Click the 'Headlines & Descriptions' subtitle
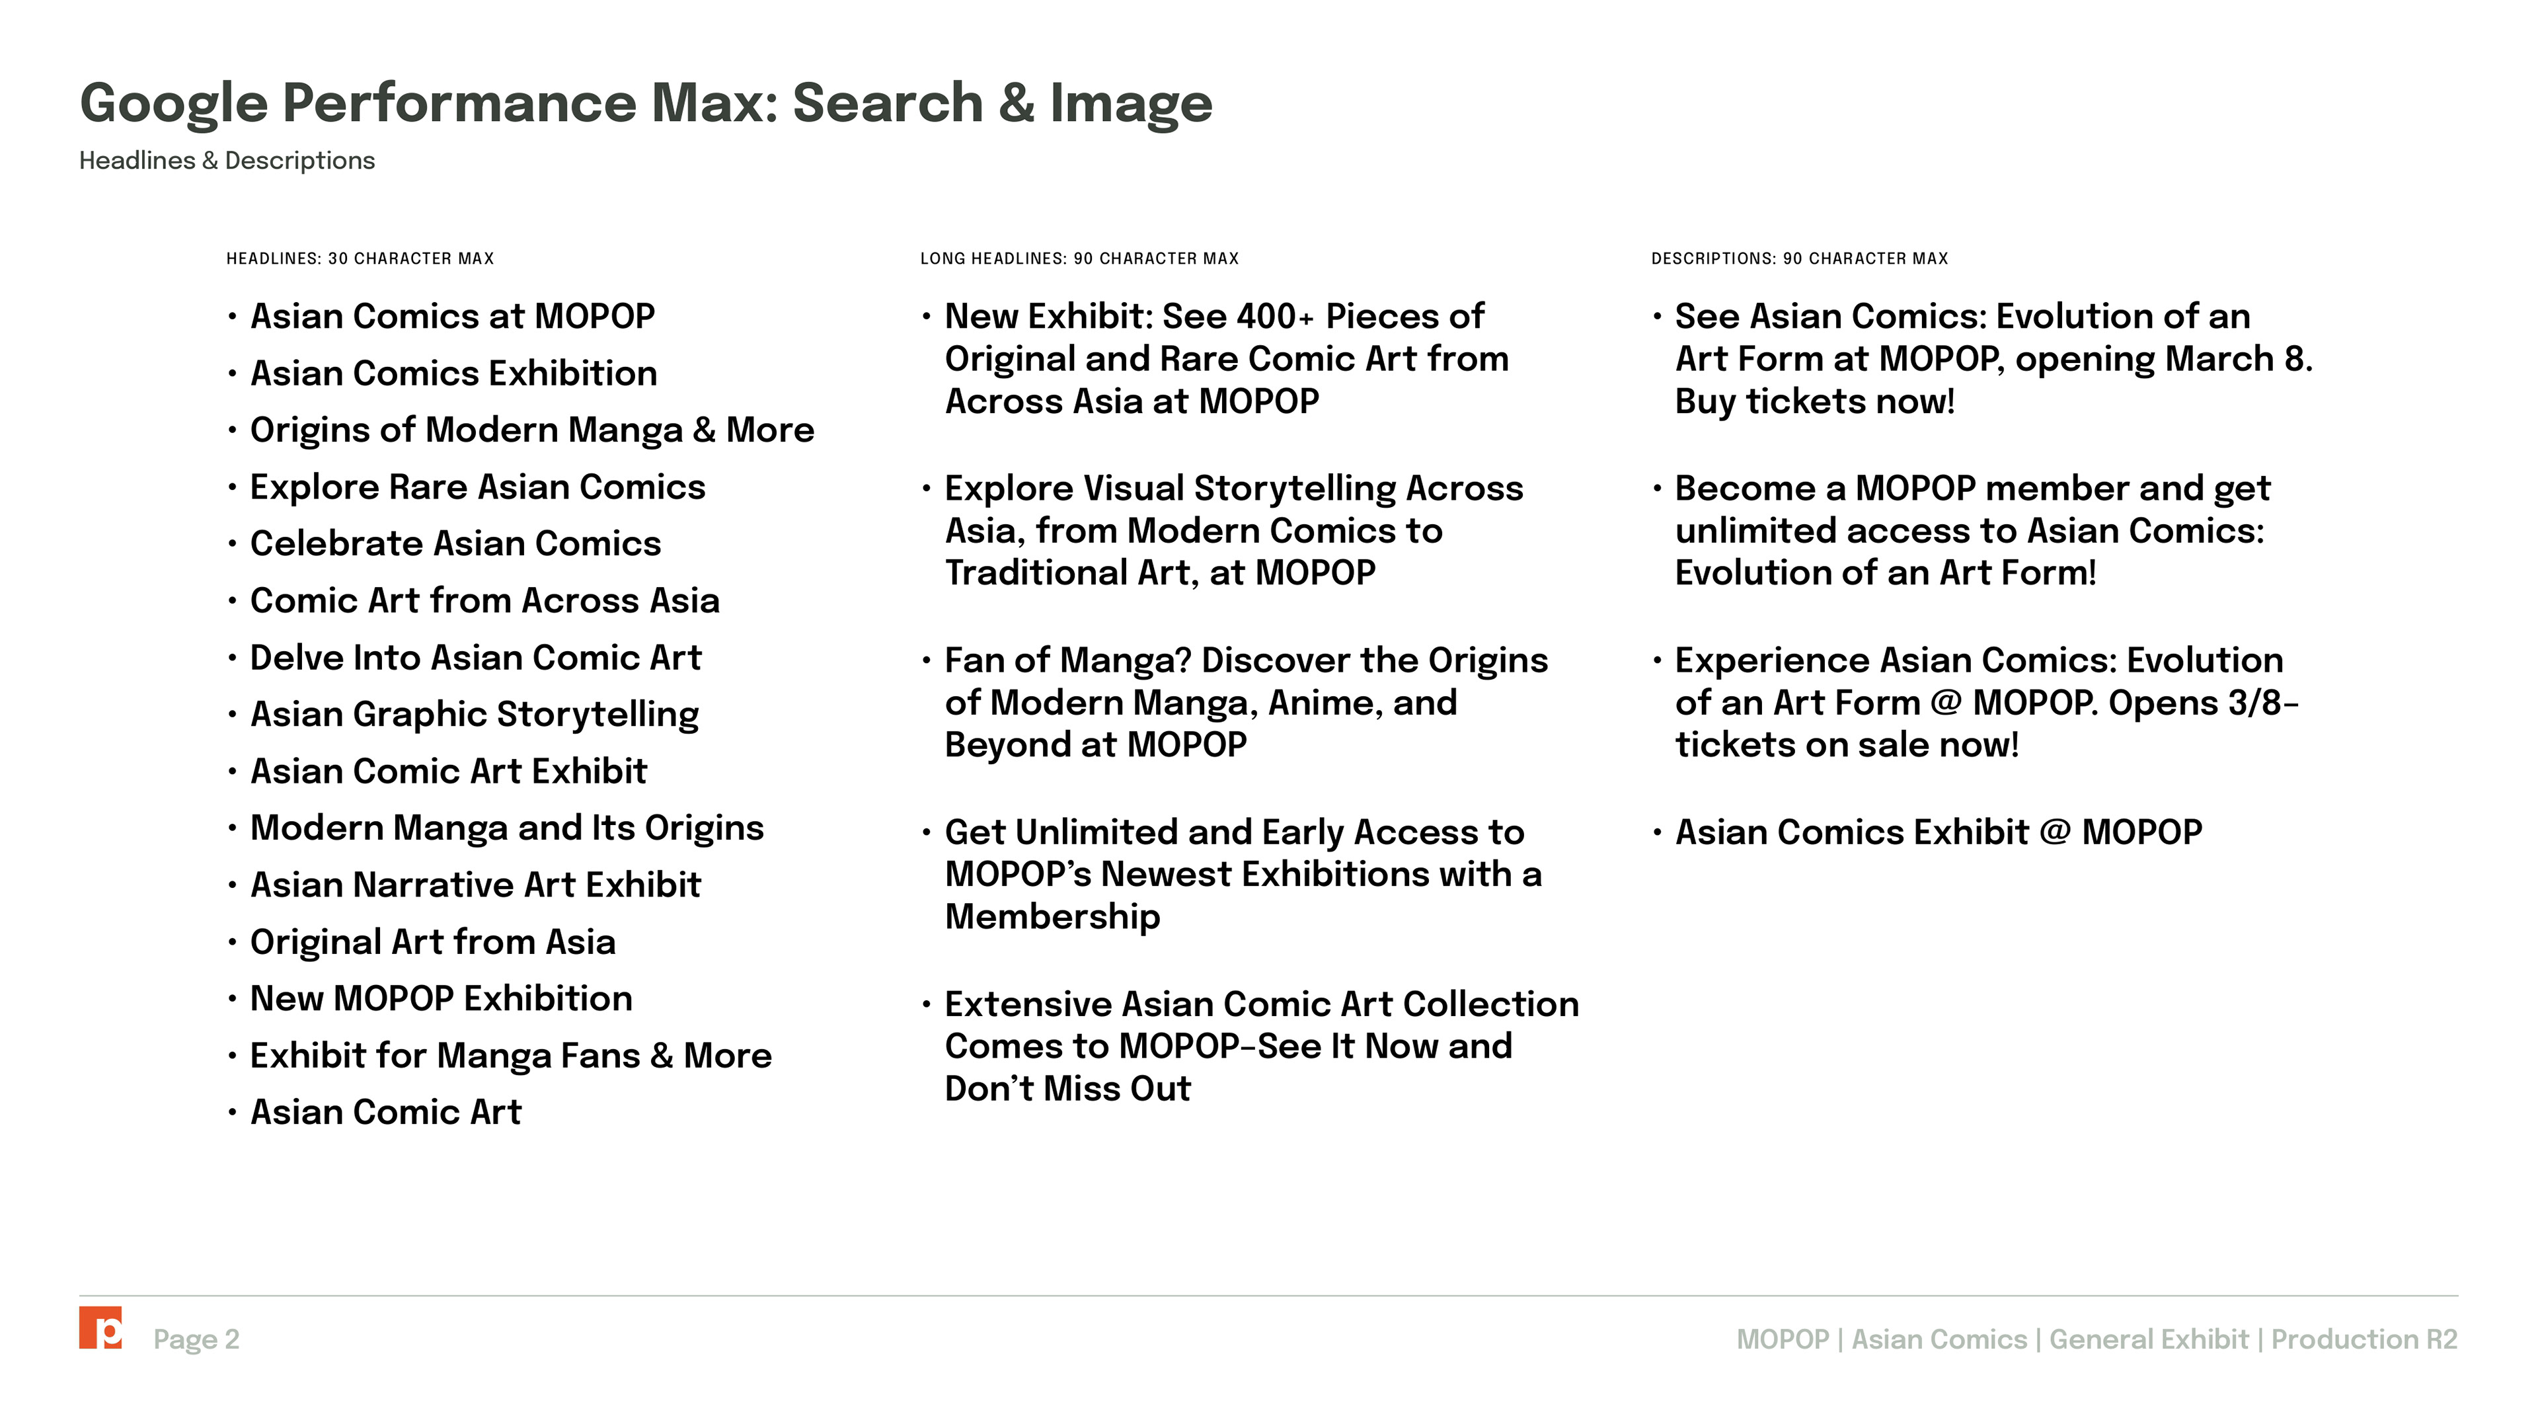Image resolution: width=2538 pixels, height=1428 pixels. click(x=227, y=161)
